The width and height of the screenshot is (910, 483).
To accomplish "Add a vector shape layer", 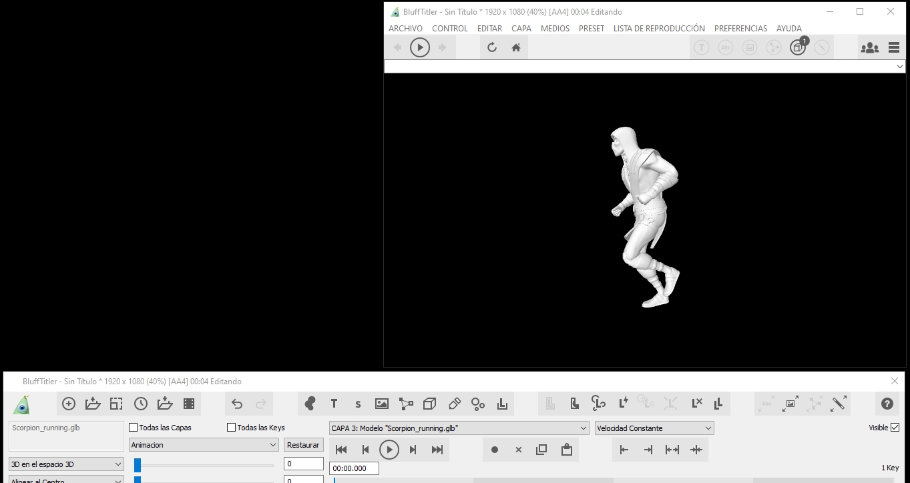I will (x=406, y=404).
